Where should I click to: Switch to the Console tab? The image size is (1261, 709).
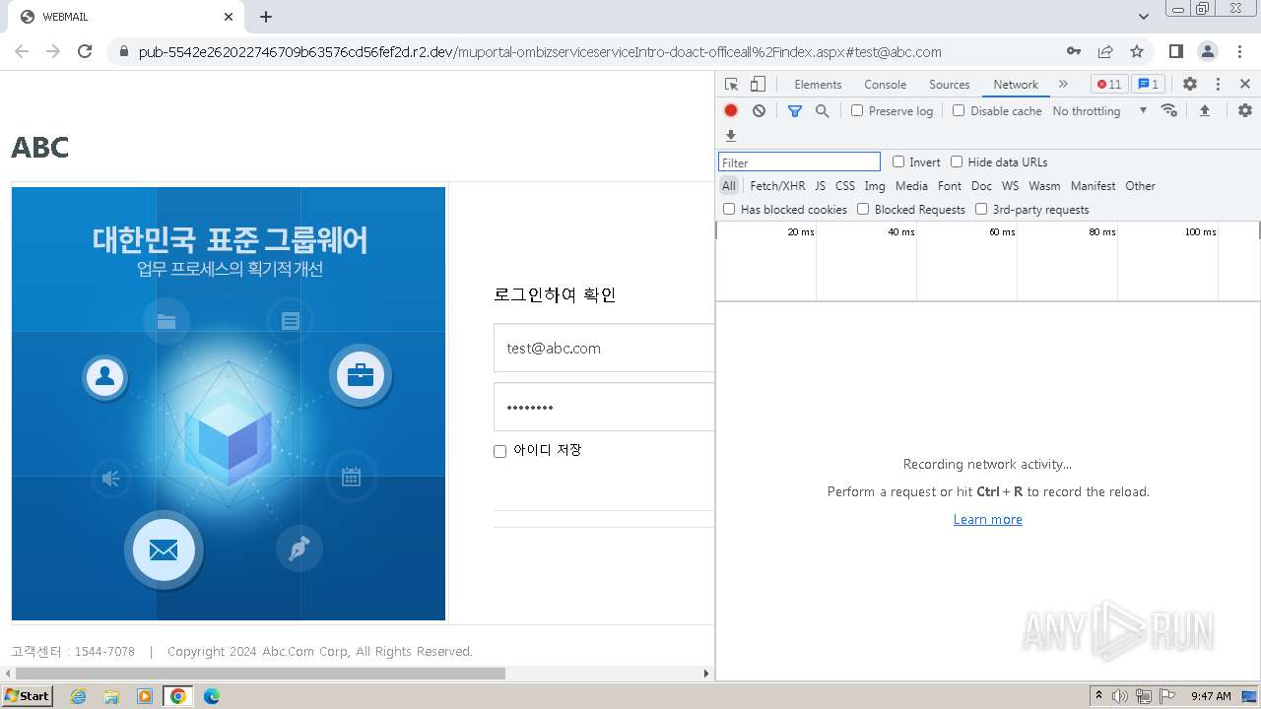tap(885, 84)
